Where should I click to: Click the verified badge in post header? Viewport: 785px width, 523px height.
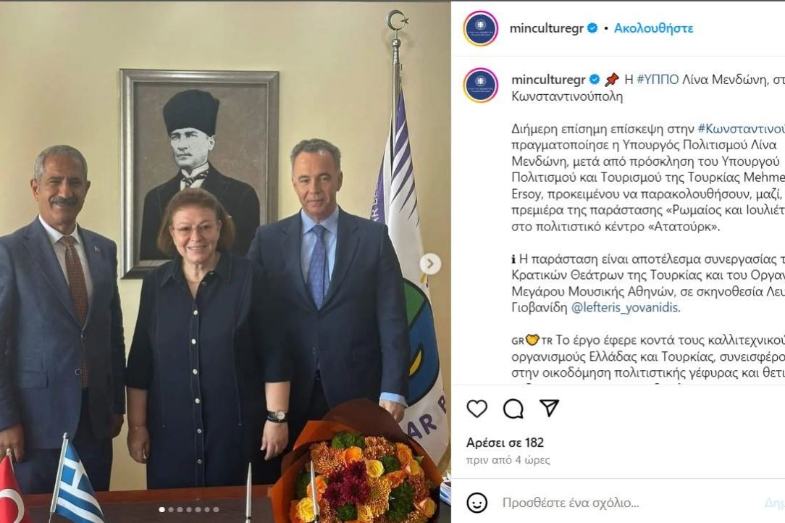coord(592,28)
